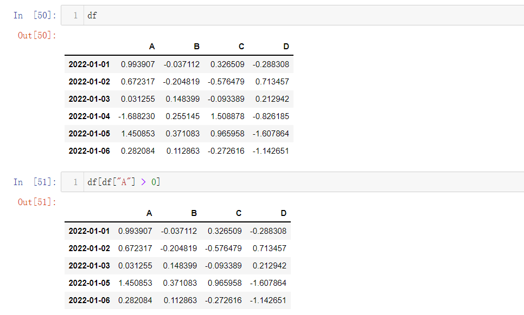Click row index 2022-01-02 in first table
The height and width of the screenshot is (315, 524).
pos(89,82)
